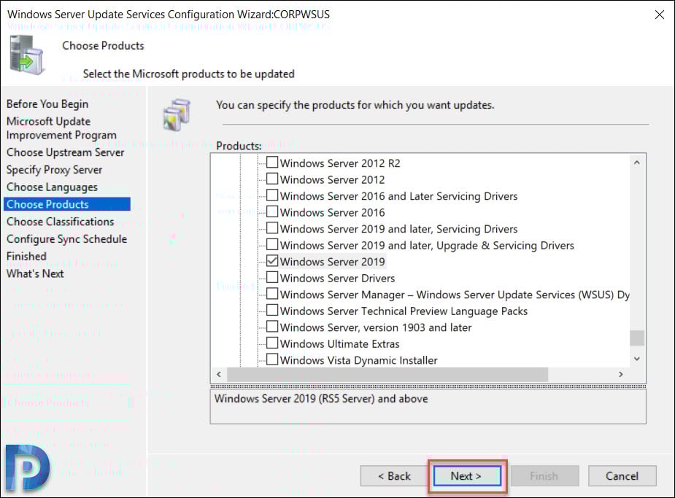Click the vertical scrollbar thumb in products list

pyautogui.click(x=637, y=338)
